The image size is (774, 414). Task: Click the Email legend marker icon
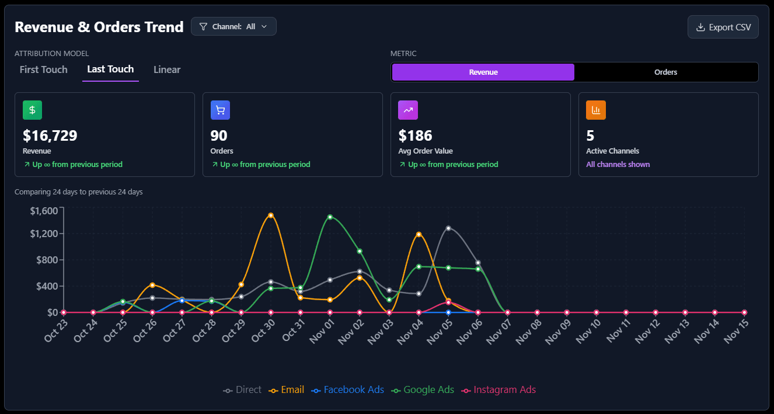[272, 389]
